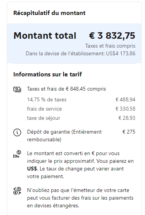Click the cash banknote icon beside taxes
Screen dimensions: 145x215
pos(17,89)
